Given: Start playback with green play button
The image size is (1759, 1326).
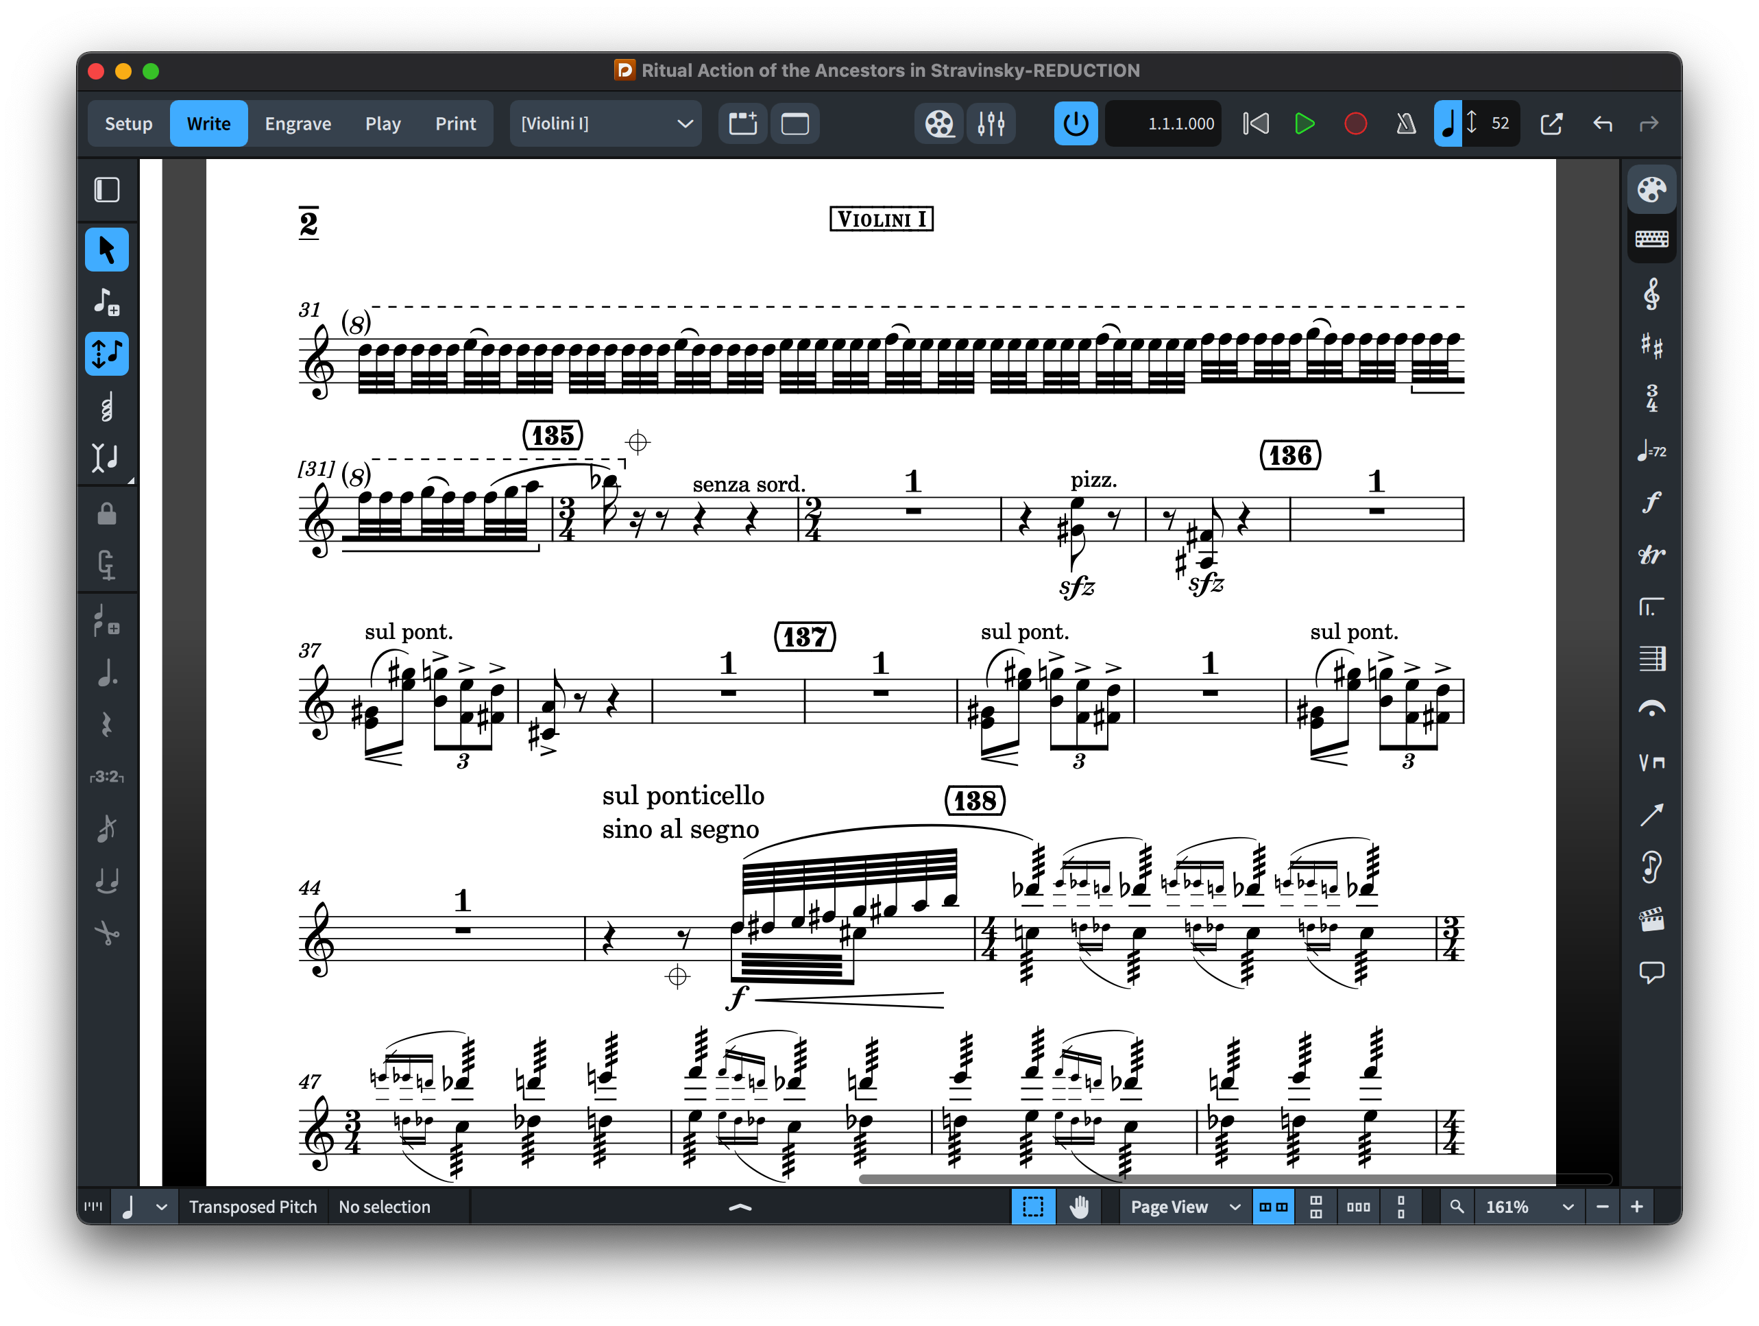Looking at the screenshot, I should [1304, 123].
